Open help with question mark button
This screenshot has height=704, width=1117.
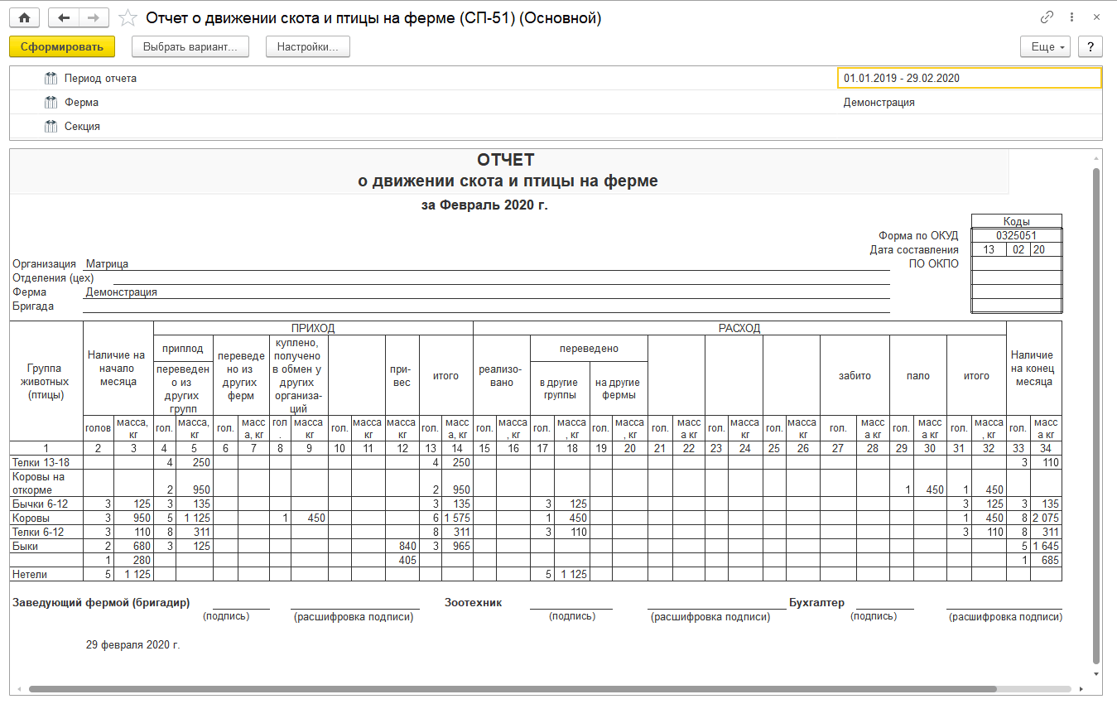point(1091,47)
